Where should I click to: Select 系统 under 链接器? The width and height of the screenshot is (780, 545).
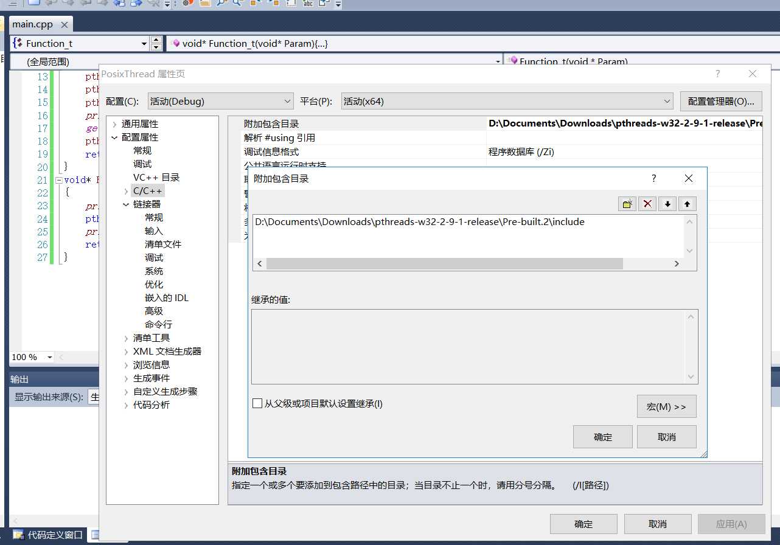tap(154, 271)
